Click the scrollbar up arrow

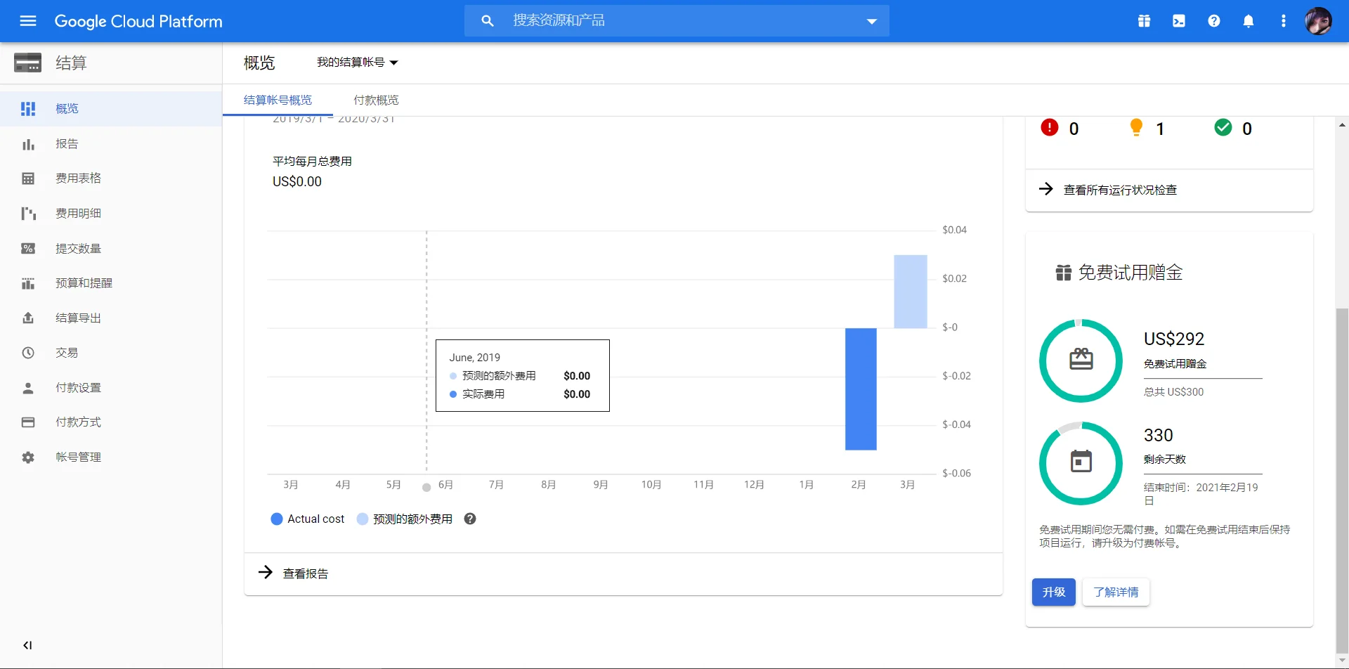1342,124
